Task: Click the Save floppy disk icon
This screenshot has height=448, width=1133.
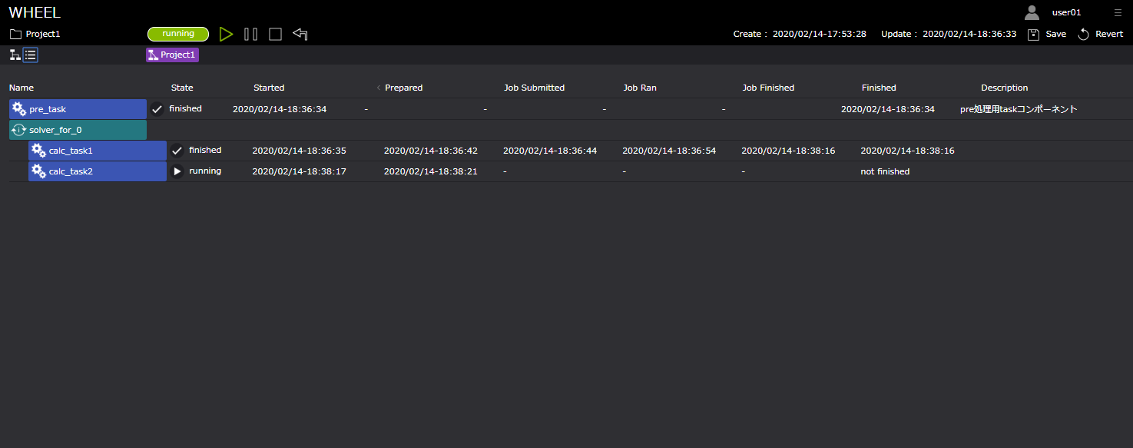Action: click(x=1034, y=34)
